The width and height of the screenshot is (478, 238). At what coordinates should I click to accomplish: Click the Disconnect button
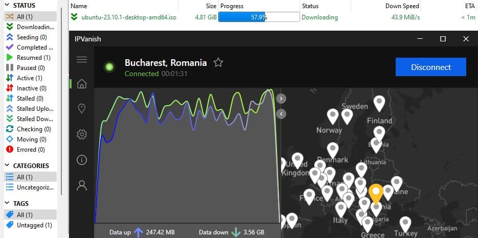tap(431, 67)
